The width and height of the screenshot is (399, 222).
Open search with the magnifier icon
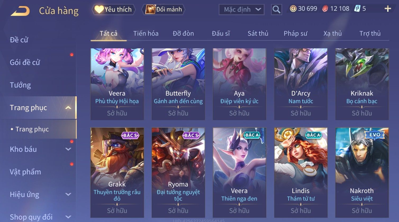click(276, 10)
